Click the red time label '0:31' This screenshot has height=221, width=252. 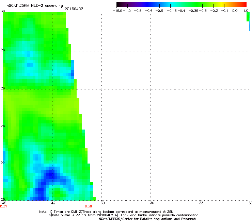pyautogui.click(x=3, y=206)
